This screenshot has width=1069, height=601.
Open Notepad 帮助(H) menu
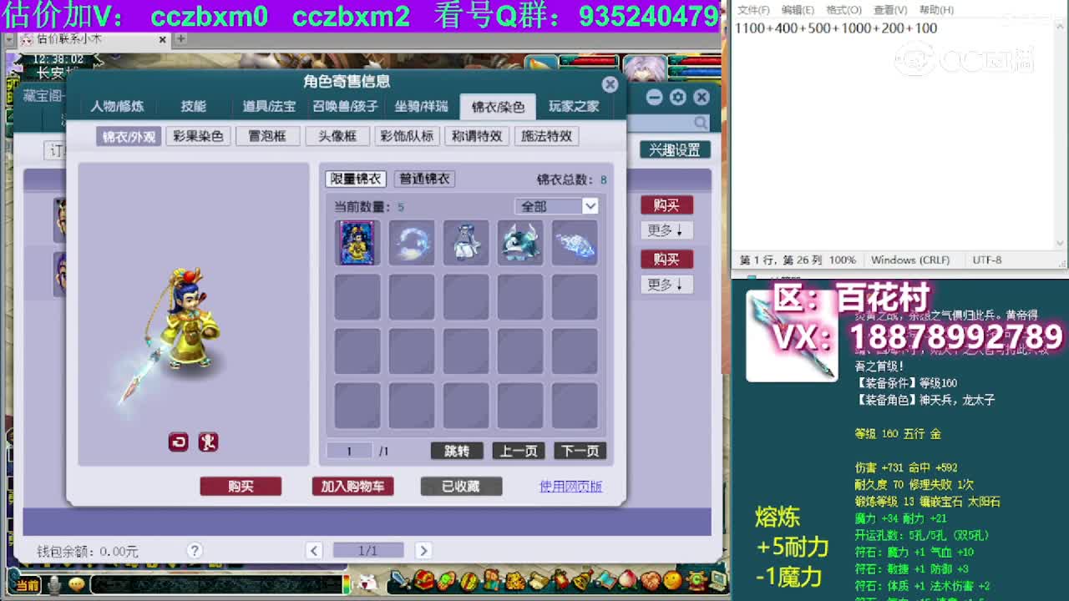(x=935, y=10)
